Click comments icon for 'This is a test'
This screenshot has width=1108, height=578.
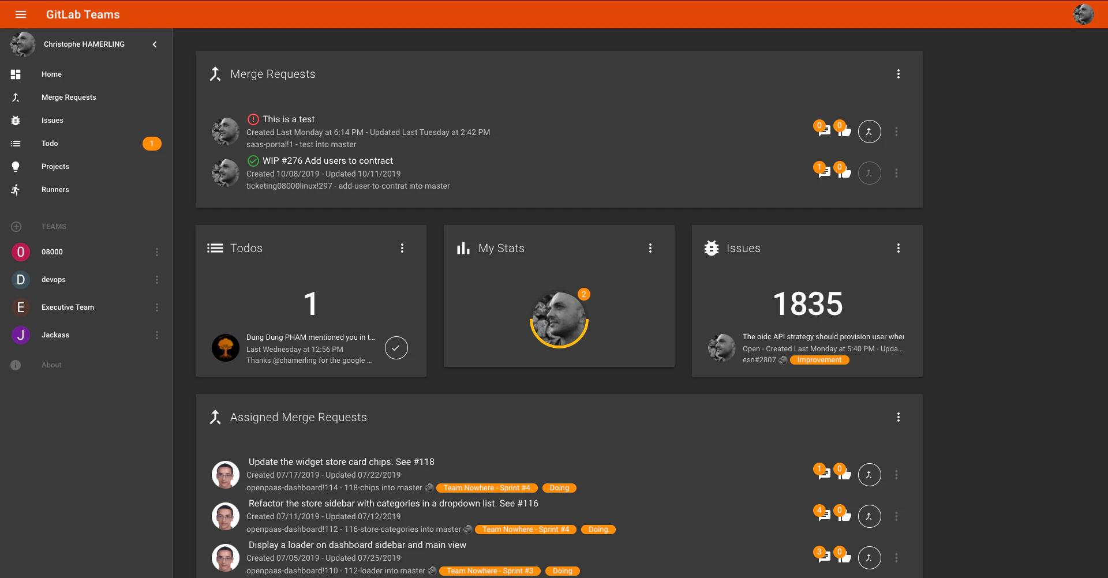(x=824, y=130)
